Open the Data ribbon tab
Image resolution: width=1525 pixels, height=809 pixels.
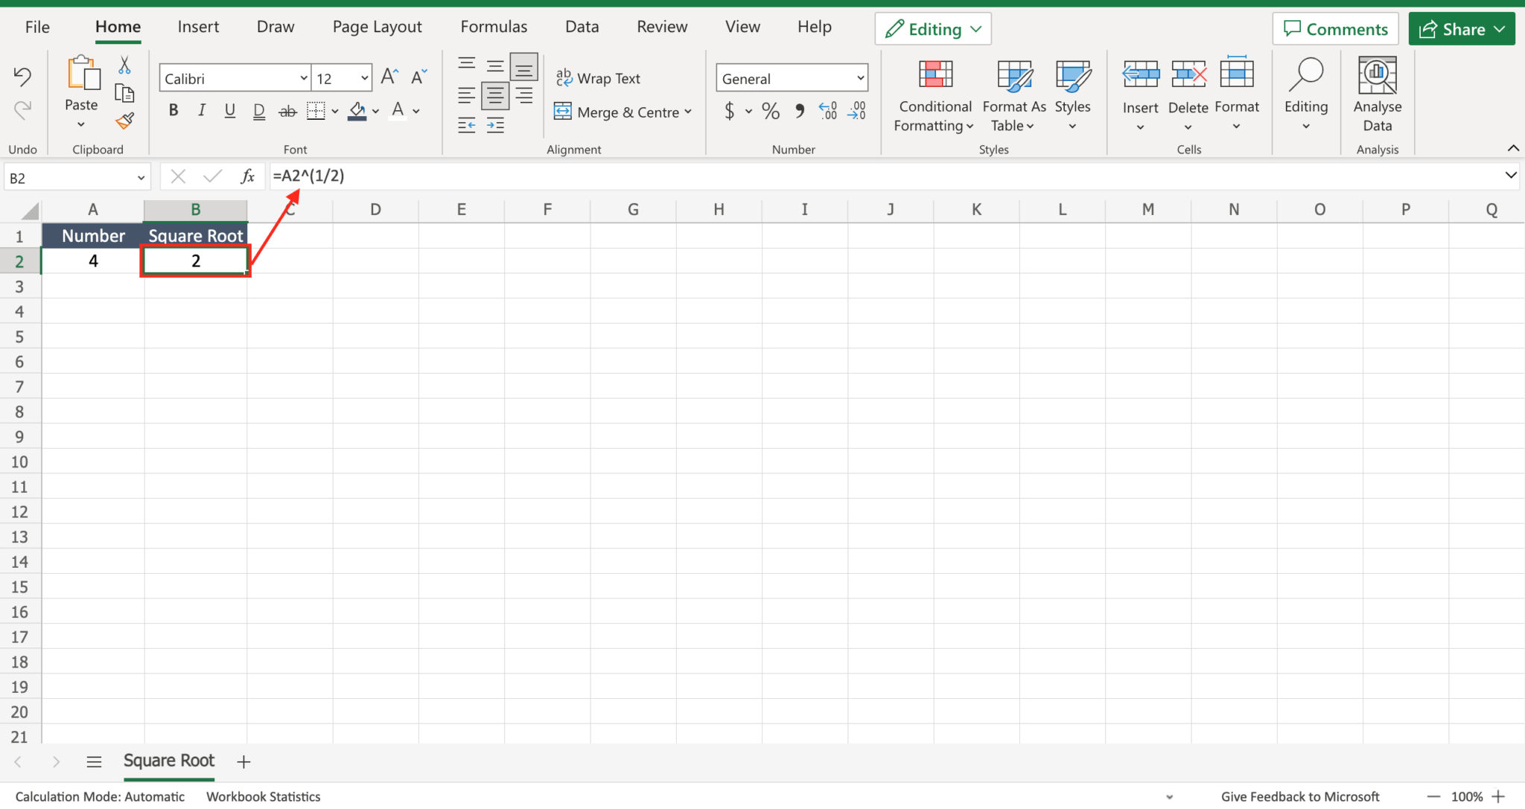pyautogui.click(x=582, y=26)
